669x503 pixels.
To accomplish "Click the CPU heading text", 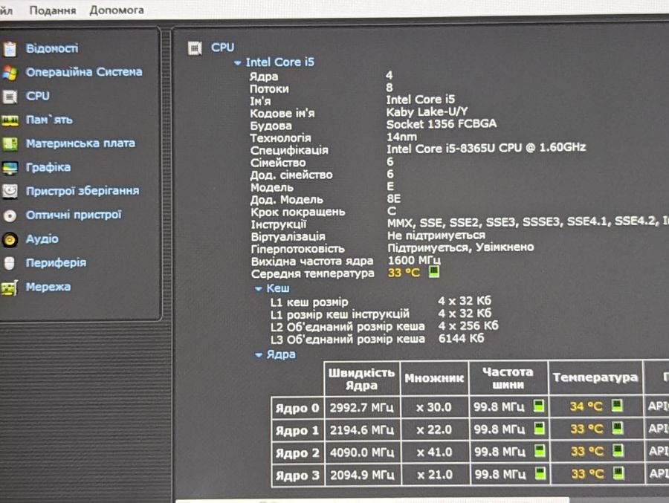I will (x=222, y=48).
